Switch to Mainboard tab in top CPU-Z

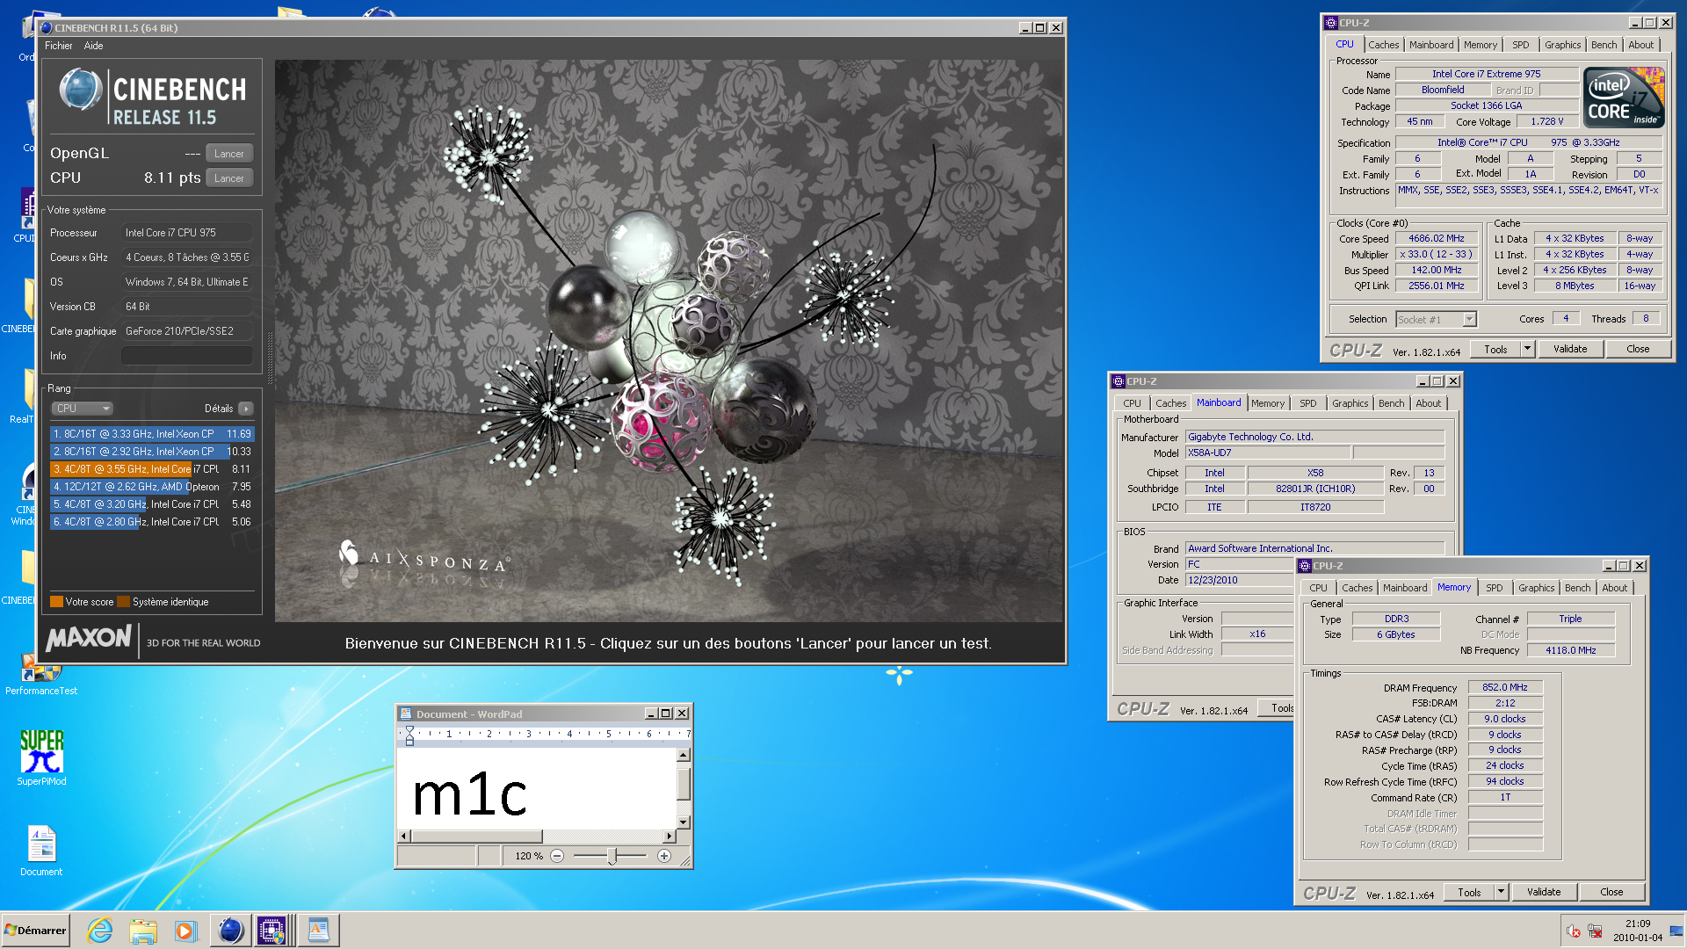coord(1430,45)
